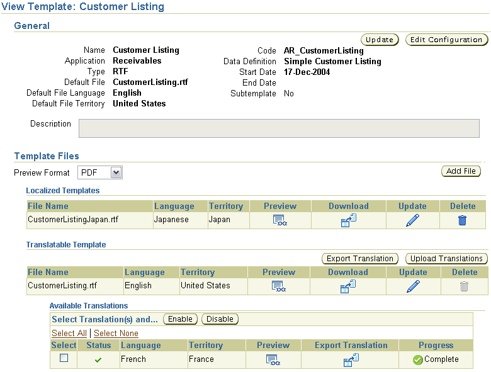491x372 pixels.
Task: Click the Add File button
Action: pos(461,171)
